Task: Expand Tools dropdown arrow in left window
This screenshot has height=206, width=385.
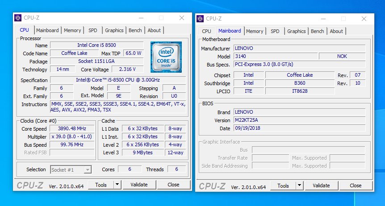Action: tap(117, 185)
